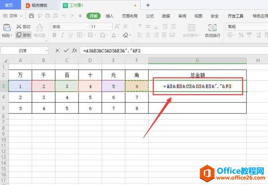Toggle italic formatting I

click(62, 35)
